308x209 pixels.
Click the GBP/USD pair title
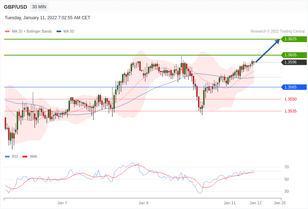(16, 7)
